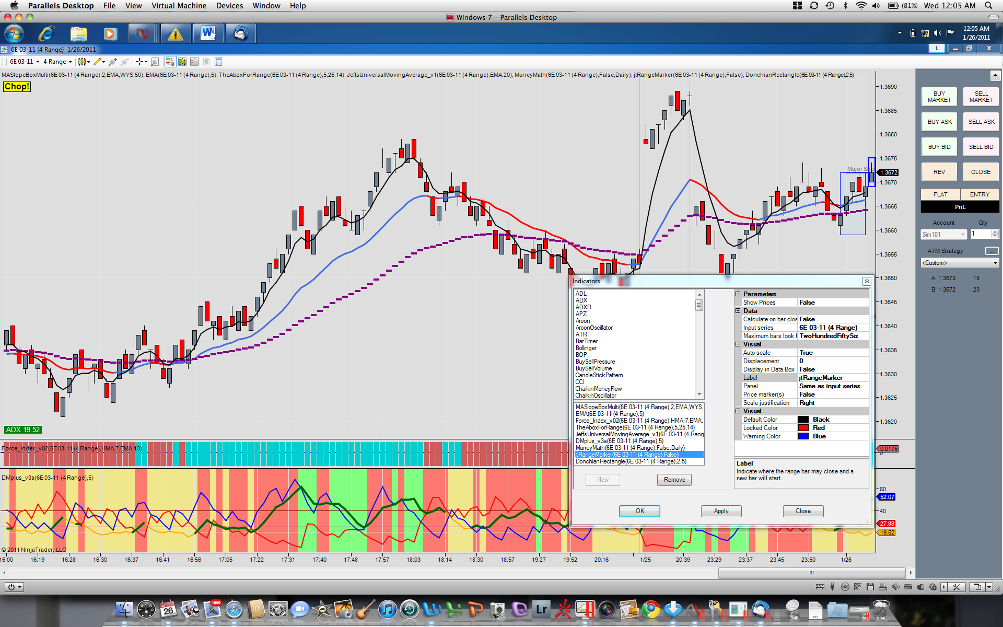The image size is (1003, 627).
Task: Toggle Display in Data Box value
Action: (x=833, y=369)
